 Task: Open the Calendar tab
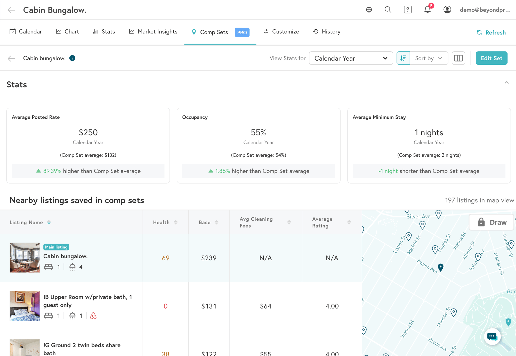pyautogui.click(x=26, y=32)
